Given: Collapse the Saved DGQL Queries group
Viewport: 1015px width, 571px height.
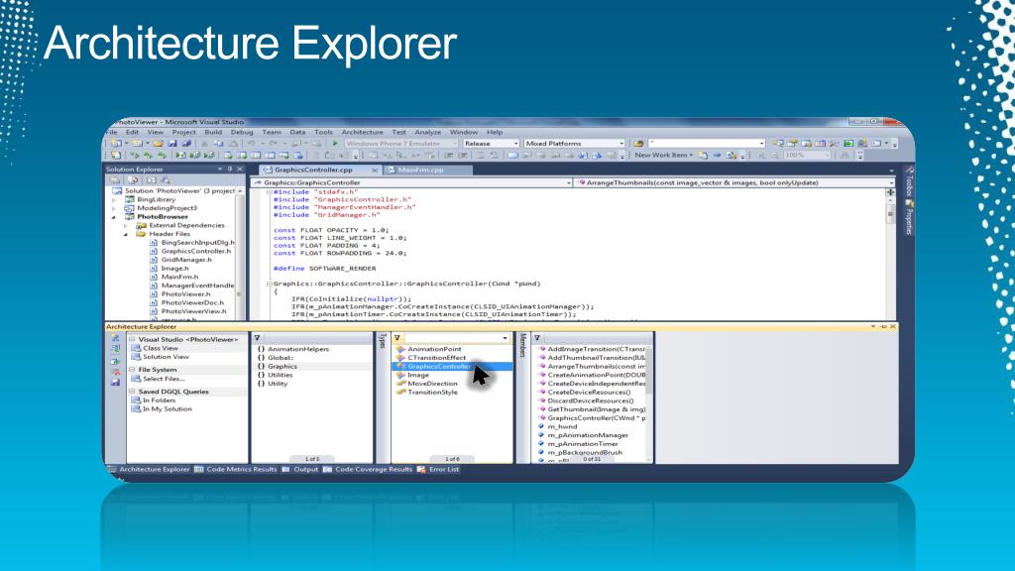Looking at the screenshot, I should click(132, 392).
